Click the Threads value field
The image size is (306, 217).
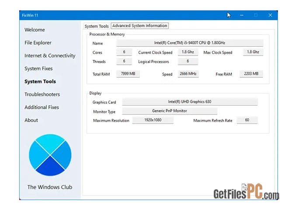pos(124,61)
